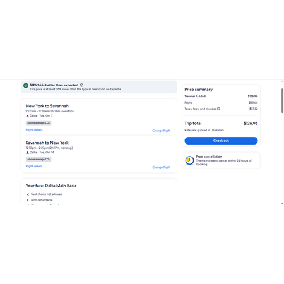Click the X icon next to Seat choice
Viewport: 284px width, 284px height.
click(28, 194)
